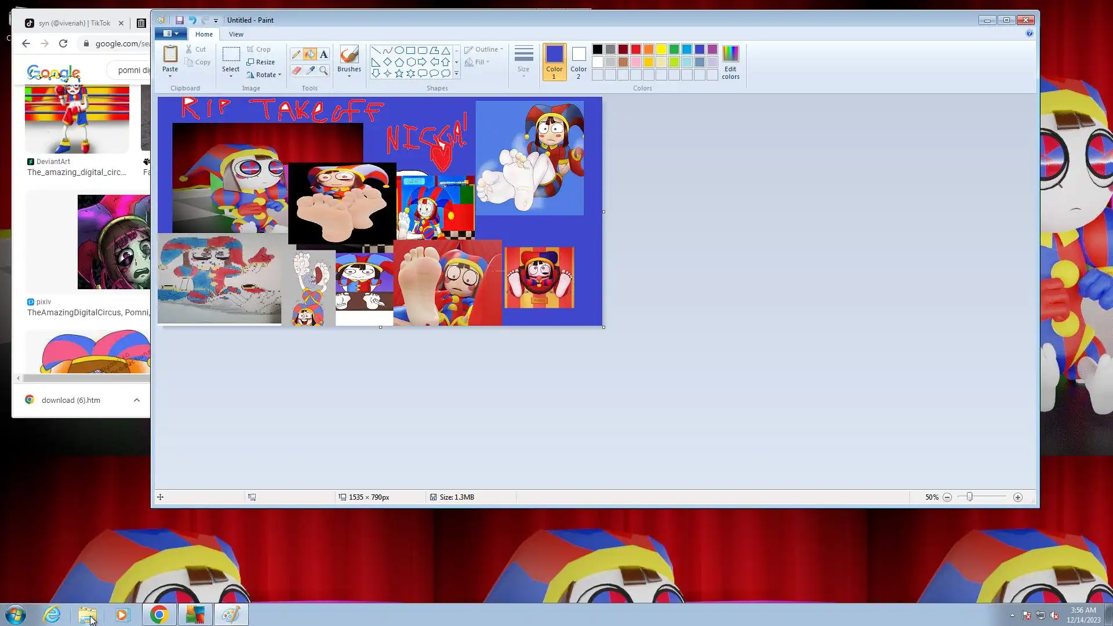Select the Pencil tool

[296, 54]
